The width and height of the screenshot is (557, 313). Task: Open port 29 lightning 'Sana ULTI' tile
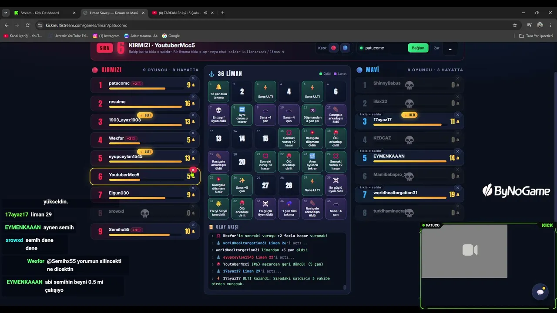(312, 185)
